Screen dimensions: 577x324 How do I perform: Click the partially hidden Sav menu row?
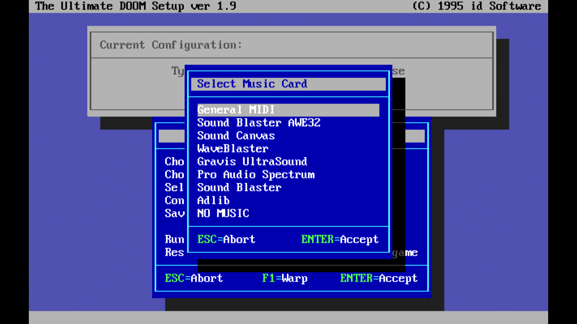[x=174, y=213]
